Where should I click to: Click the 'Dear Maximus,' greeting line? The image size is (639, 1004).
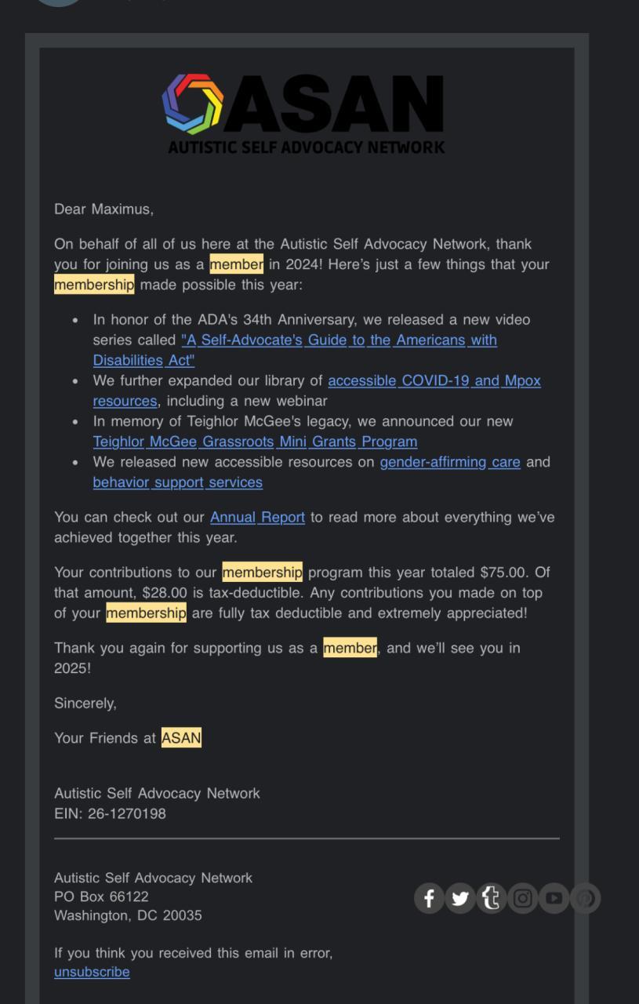(103, 209)
